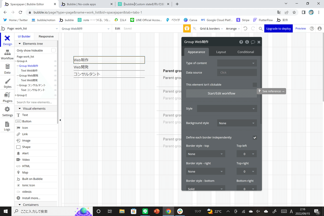Image resolution: width=324 pixels, height=216 pixels.
Task: Switch to the Layout tab
Action: coord(221,52)
